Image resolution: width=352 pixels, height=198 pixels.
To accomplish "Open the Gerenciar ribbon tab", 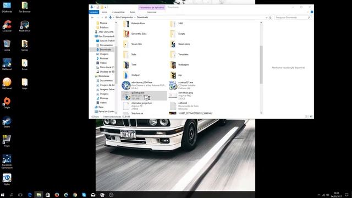I will tap(152, 12).
